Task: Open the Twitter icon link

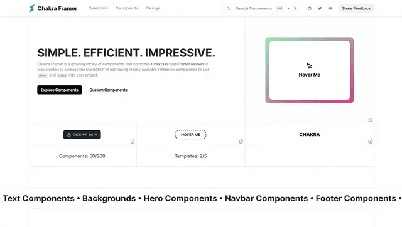Action: coord(320,8)
